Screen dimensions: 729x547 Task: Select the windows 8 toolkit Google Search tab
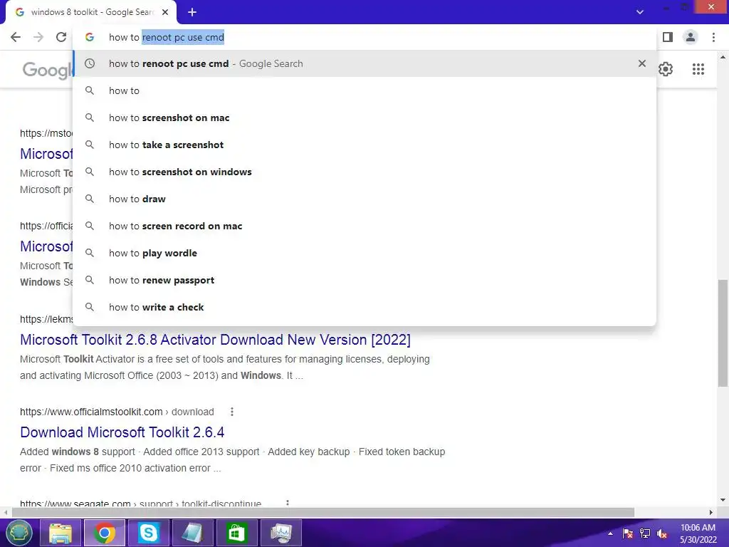tap(91, 12)
